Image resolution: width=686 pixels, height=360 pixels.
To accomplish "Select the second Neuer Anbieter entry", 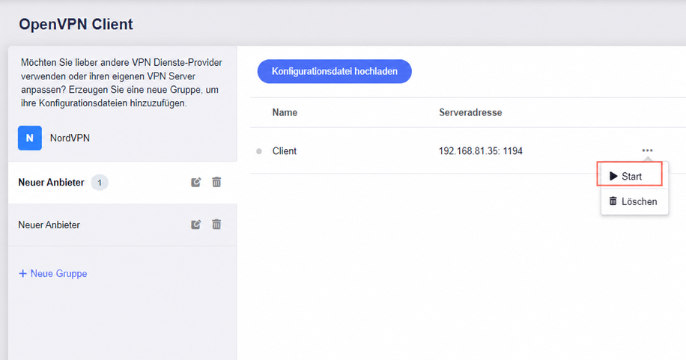I will point(123,225).
